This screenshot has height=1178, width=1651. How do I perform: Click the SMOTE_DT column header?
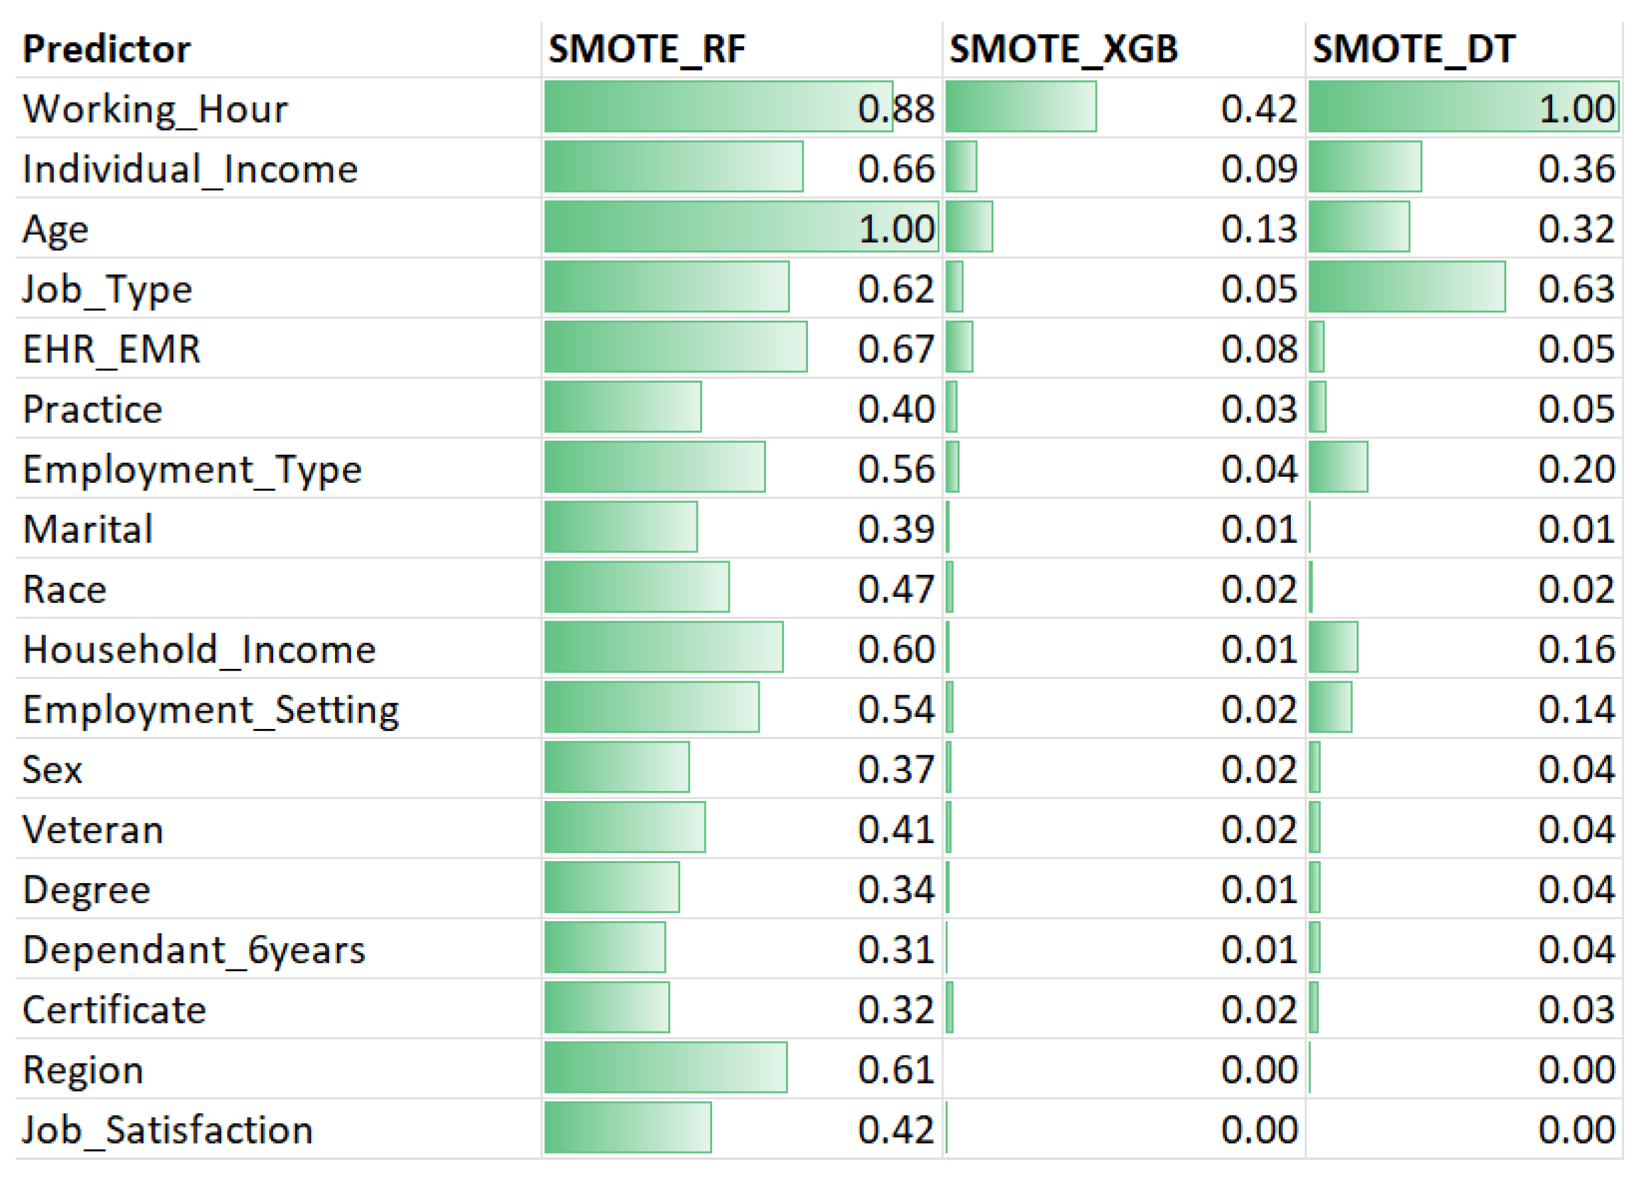(x=1414, y=49)
